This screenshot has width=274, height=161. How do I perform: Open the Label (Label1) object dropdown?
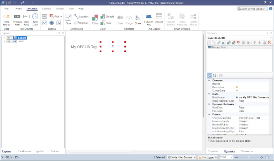pos(270,38)
